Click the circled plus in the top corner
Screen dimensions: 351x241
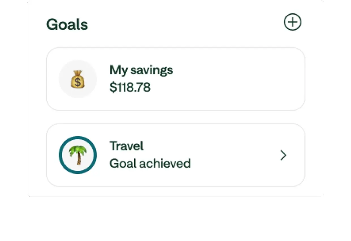point(293,22)
